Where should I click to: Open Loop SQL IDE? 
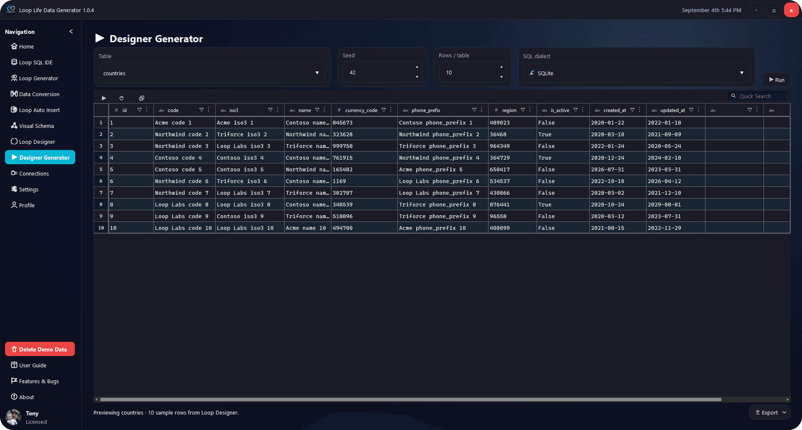[x=40, y=62]
